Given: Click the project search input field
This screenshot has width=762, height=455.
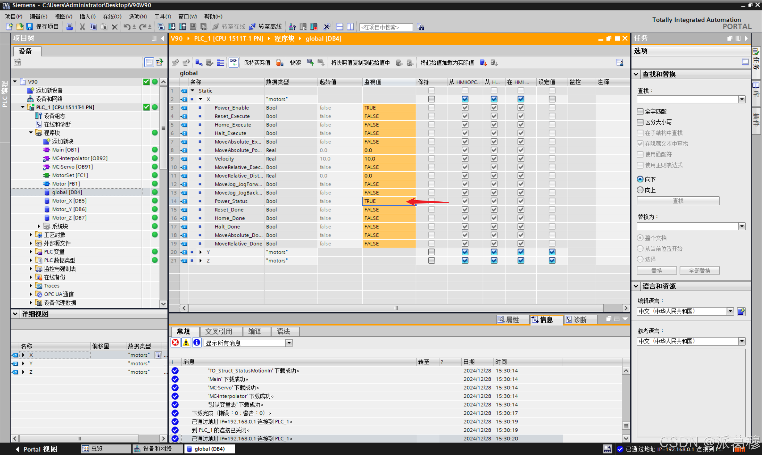Looking at the screenshot, I should pyautogui.click(x=386, y=27).
